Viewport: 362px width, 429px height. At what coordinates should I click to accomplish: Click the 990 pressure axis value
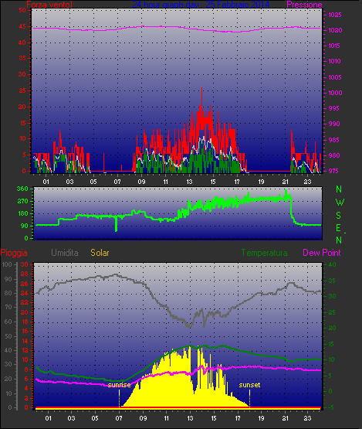click(x=334, y=124)
